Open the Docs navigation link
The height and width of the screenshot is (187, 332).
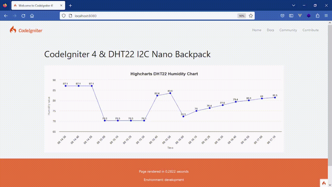point(270,30)
